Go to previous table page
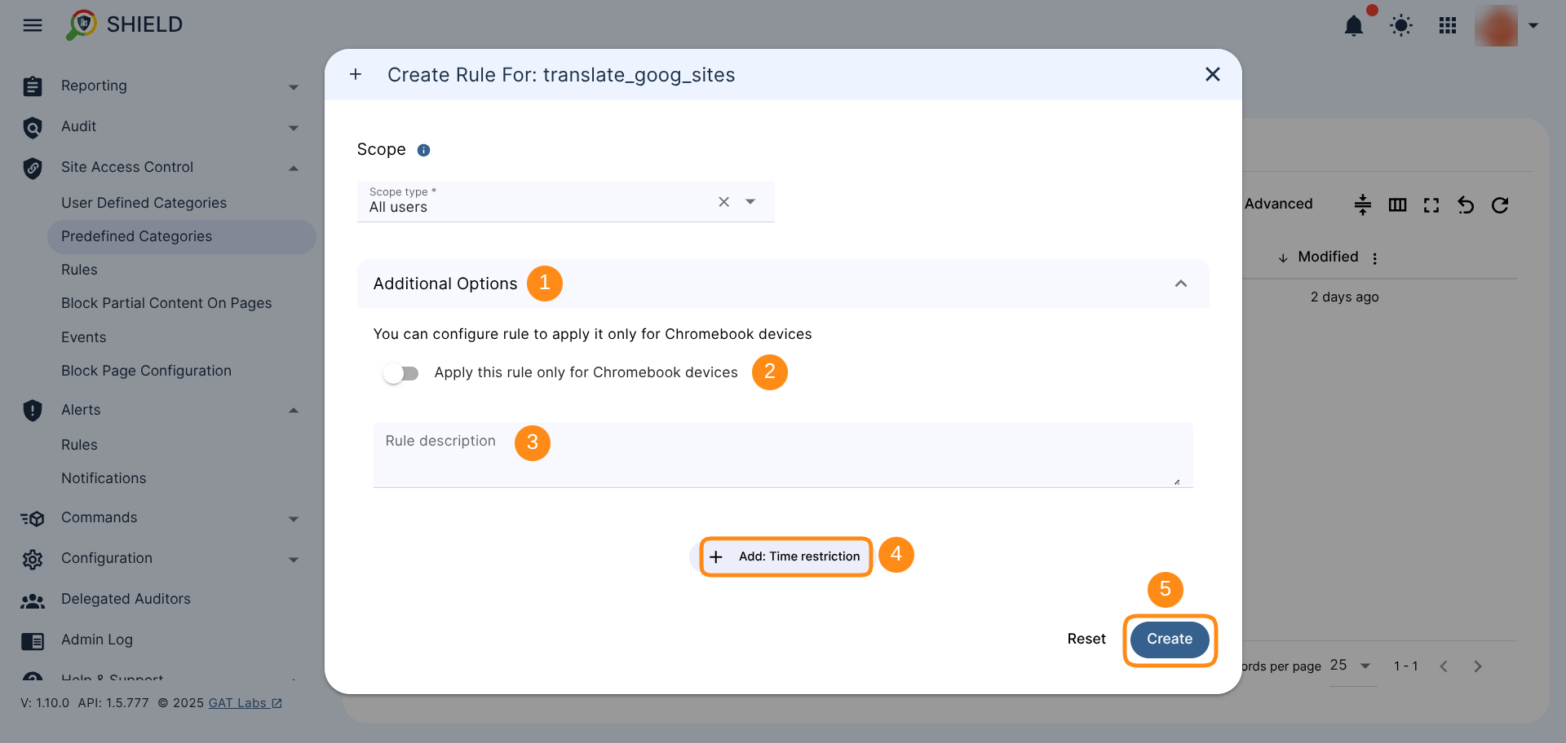This screenshot has width=1566, height=743. [1444, 666]
